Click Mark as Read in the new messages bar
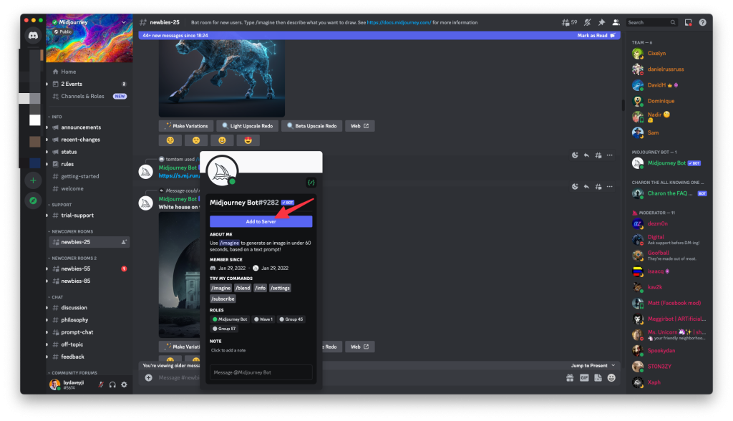The width and height of the screenshot is (733, 421). (596, 36)
